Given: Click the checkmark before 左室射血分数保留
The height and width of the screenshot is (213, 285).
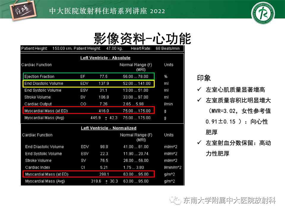Looking at the screenshot, I should [199, 142].
